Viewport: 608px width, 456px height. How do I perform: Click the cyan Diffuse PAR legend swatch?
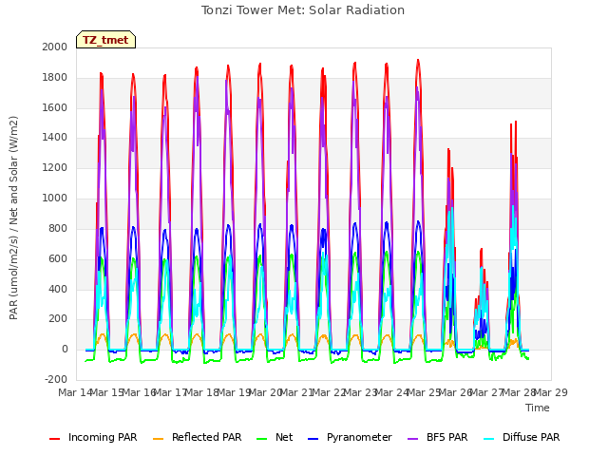click(489, 439)
